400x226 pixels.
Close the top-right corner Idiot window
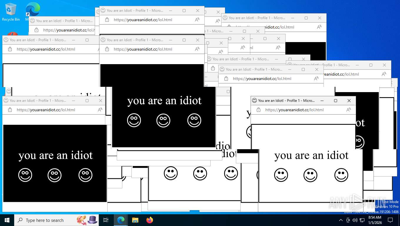tap(320, 18)
